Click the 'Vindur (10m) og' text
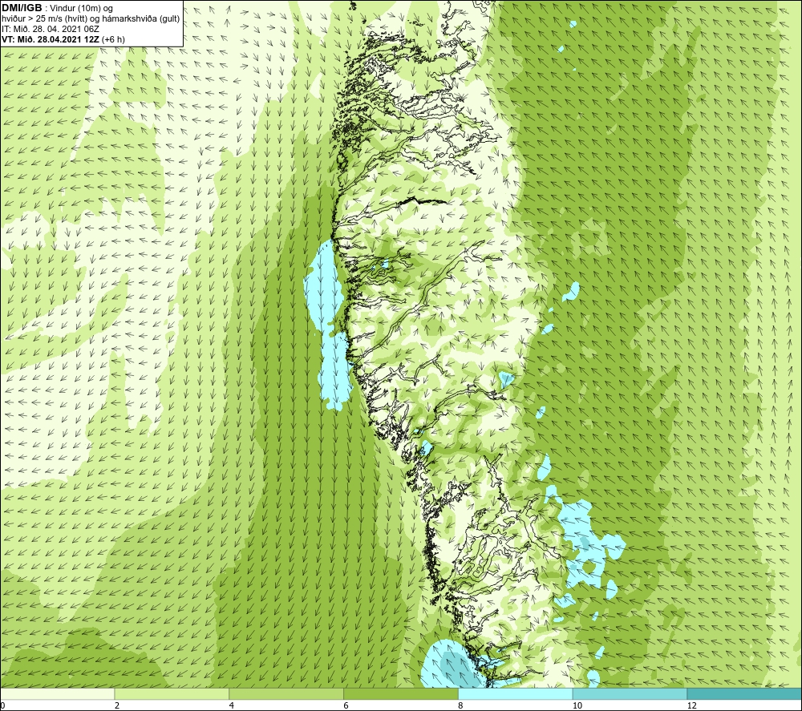 82,9
